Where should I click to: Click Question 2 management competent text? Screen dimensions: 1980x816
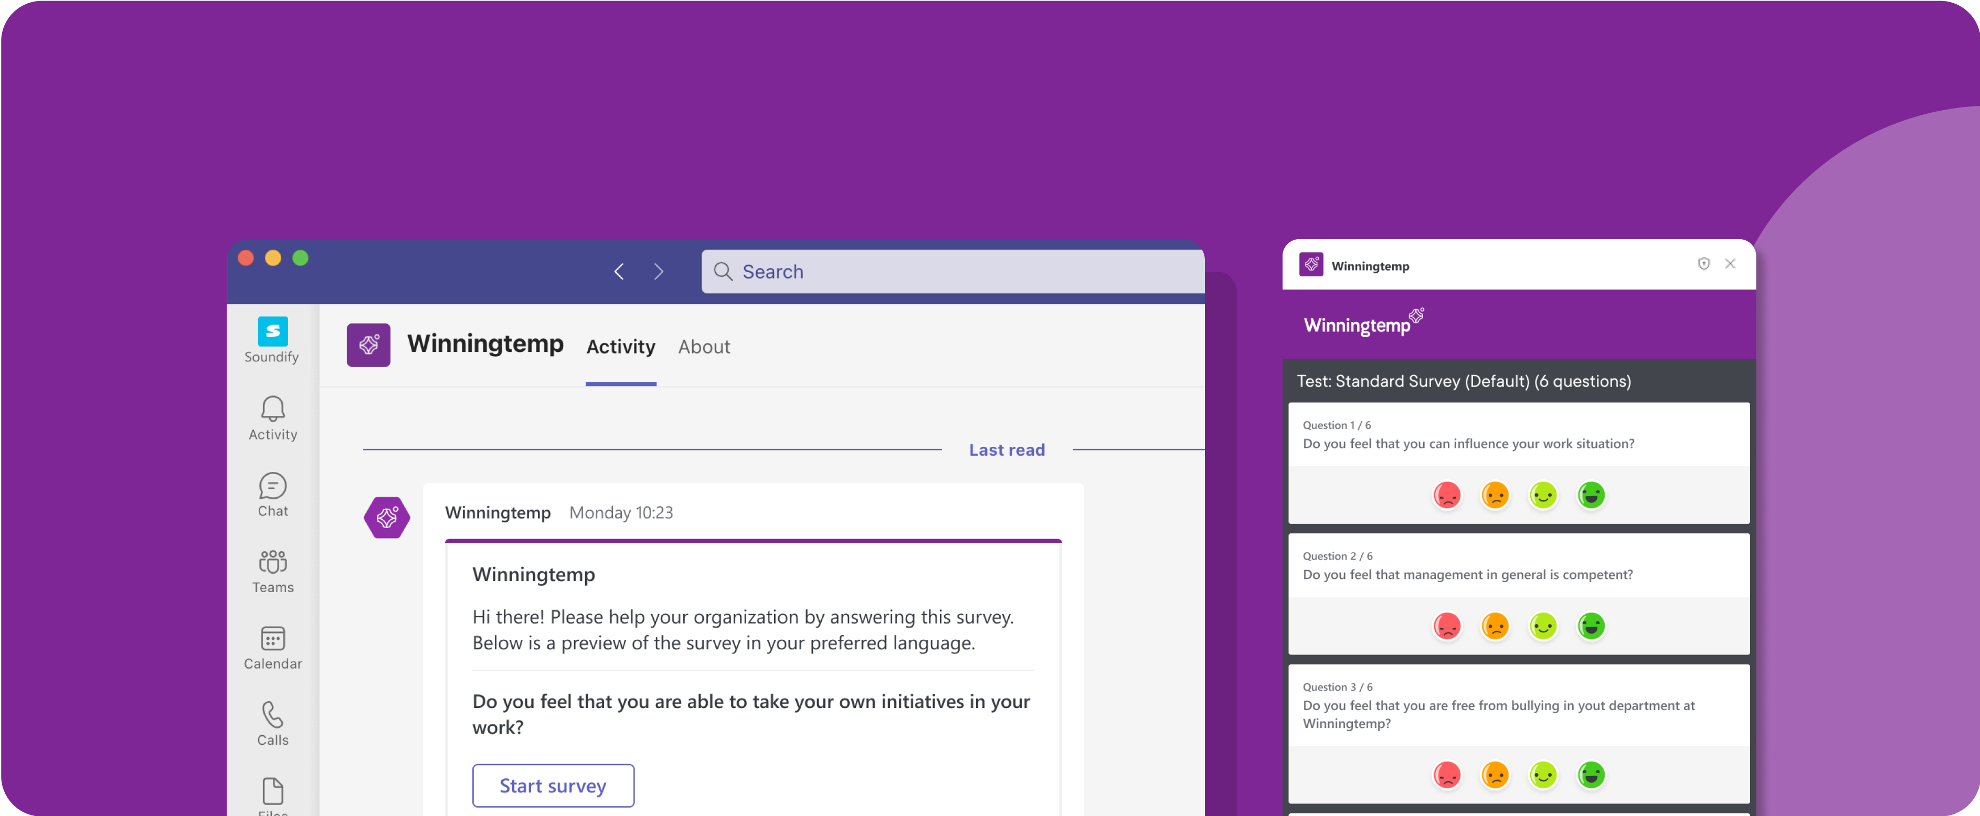1467,575
